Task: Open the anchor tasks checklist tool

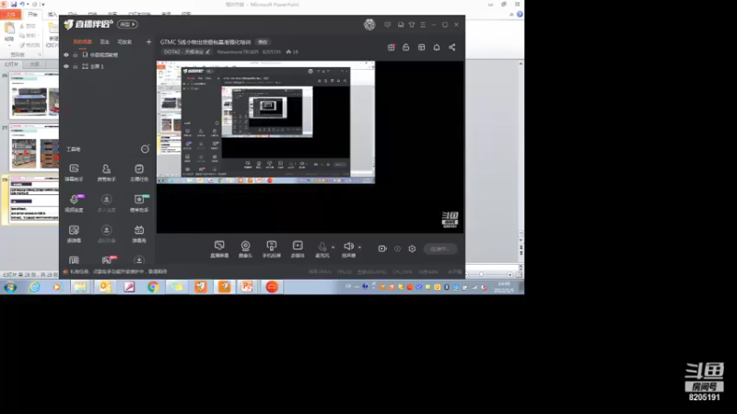Action: (139, 172)
